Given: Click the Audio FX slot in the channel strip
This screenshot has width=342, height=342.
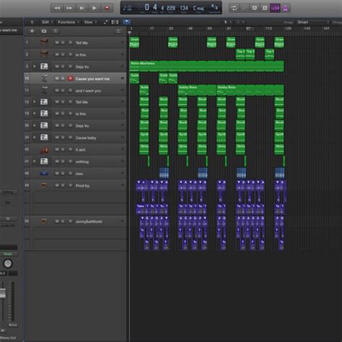Looking at the screenshot, I should (x=8, y=226).
